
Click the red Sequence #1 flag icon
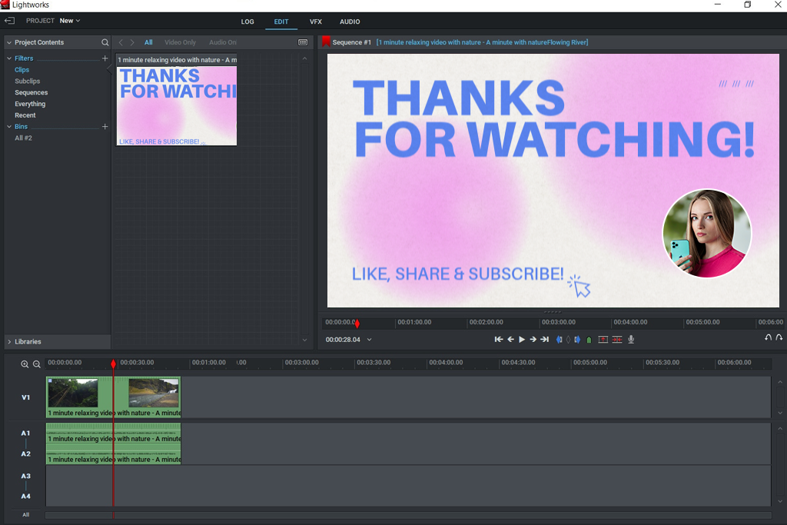326,42
